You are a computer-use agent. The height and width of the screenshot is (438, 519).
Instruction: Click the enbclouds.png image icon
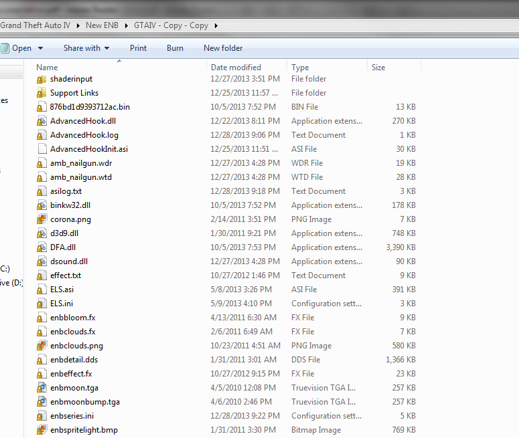coord(42,346)
